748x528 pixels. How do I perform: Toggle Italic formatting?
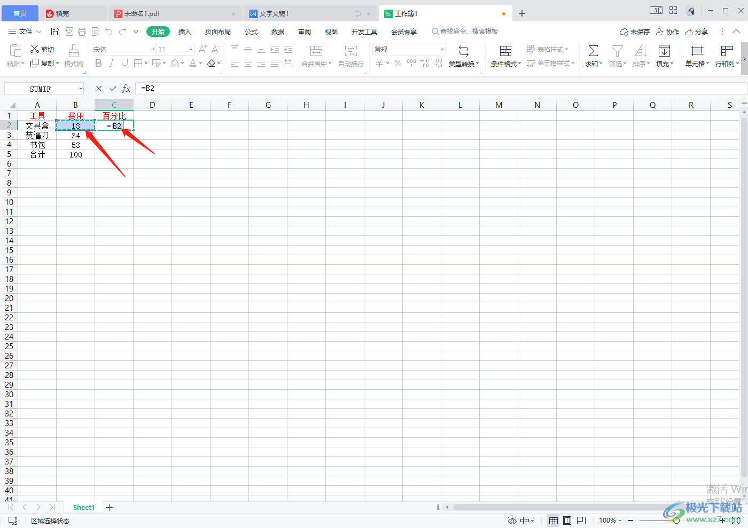111,64
